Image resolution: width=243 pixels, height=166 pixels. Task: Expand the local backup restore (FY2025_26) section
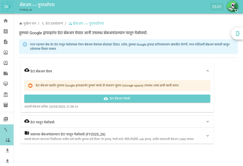(207, 136)
